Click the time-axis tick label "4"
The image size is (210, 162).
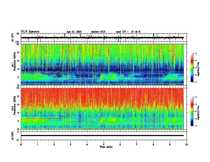[87, 145]
